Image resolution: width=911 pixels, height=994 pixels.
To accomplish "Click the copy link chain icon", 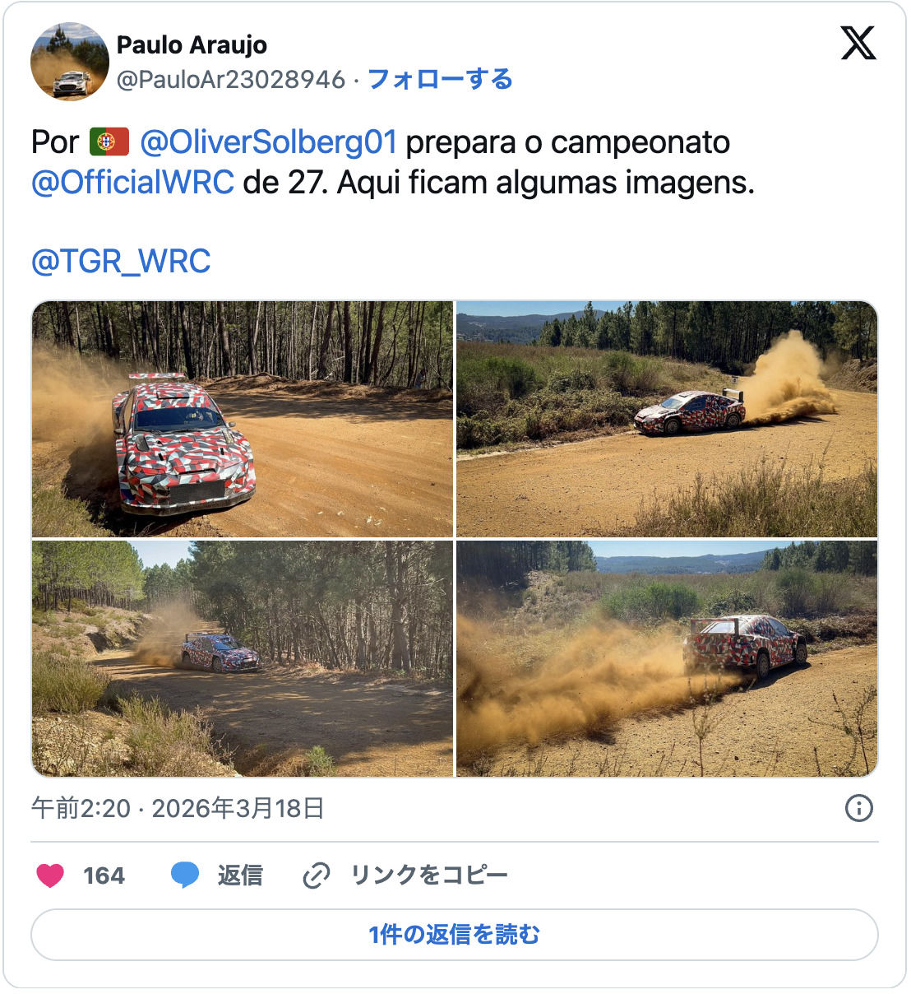I will coord(317,876).
